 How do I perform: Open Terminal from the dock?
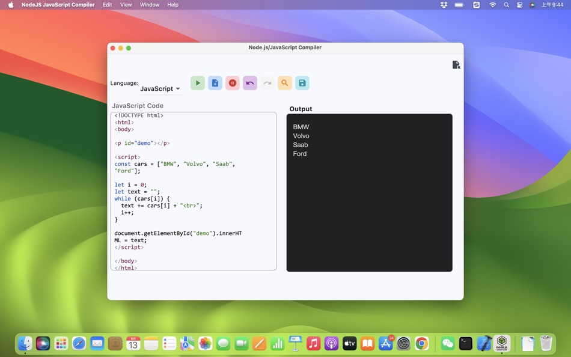point(466,343)
